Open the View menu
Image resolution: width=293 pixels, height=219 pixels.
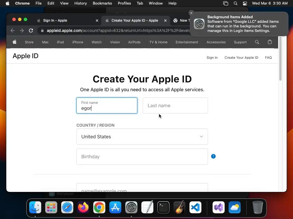pyautogui.click(x=64, y=3)
